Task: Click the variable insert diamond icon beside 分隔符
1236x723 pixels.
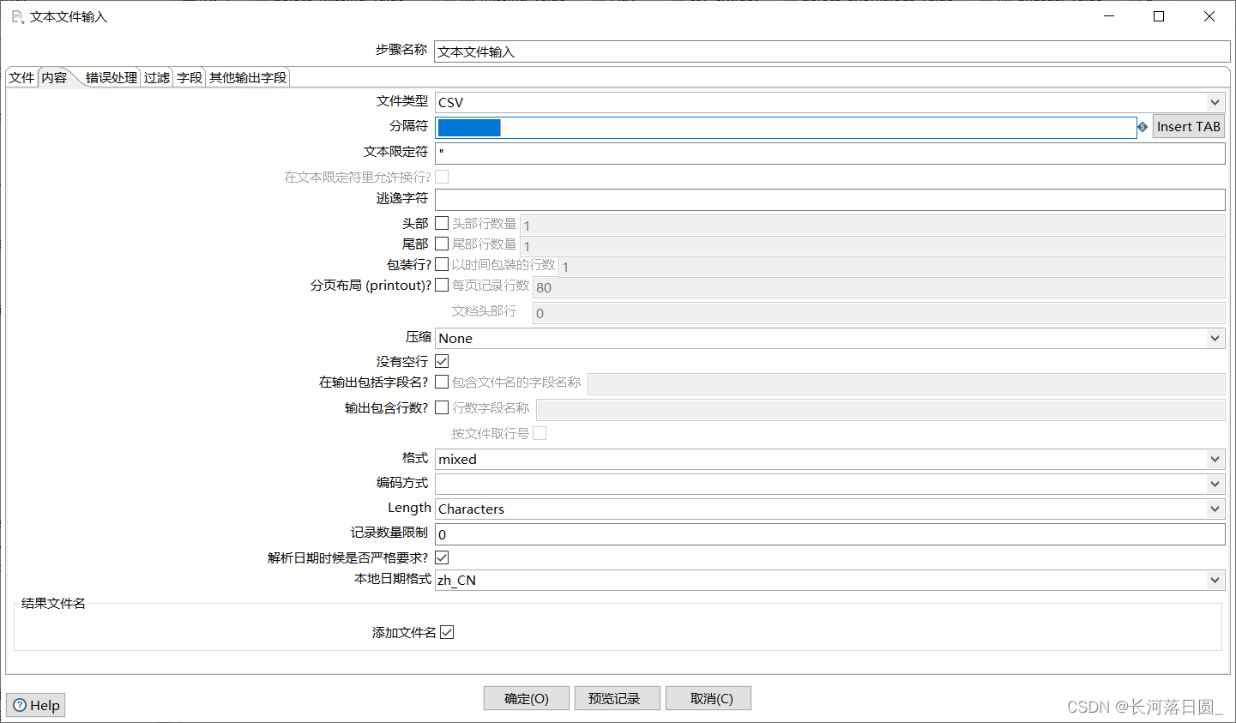Action: click(x=1143, y=127)
